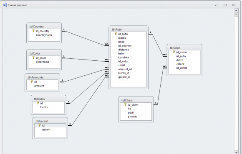Click the key icon in tblAmounts table
Viewport: 242px width, 154px height.
tap(32, 82)
